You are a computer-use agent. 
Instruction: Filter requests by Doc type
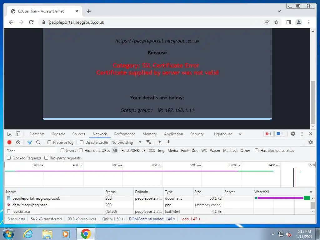(x=195, y=150)
